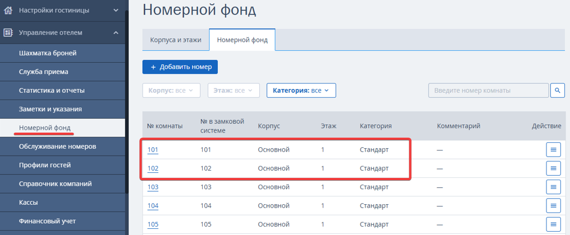Open room 101 link
570x235 pixels.
(x=153, y=149)
